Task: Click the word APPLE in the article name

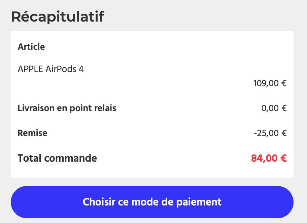Action: [30, 69]
